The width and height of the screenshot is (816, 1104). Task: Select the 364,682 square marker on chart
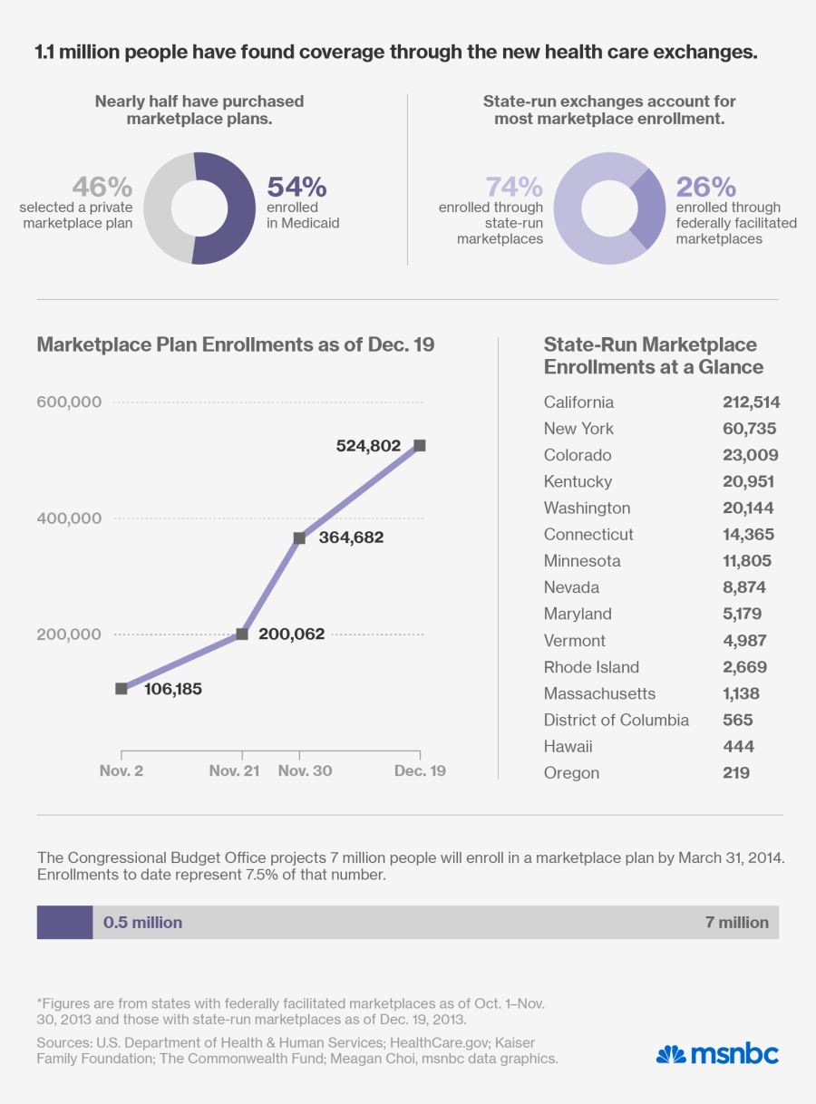click(x=299, y=537)
